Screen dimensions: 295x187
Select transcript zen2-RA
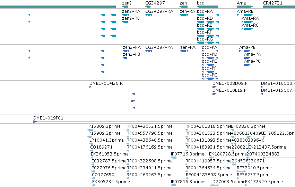(125, 15)
